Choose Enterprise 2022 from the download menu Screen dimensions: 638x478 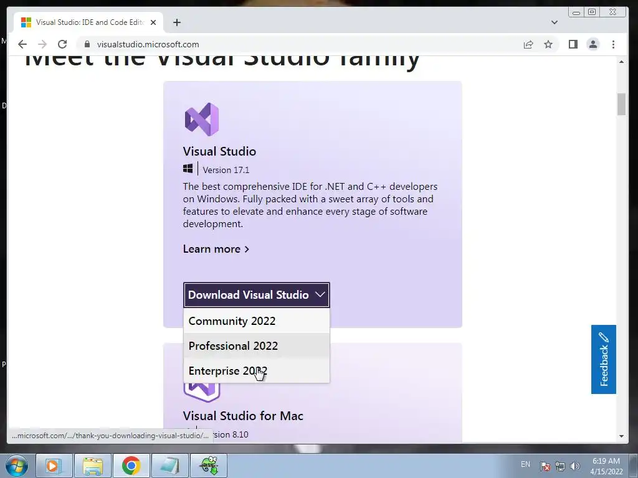click(257, 371)
